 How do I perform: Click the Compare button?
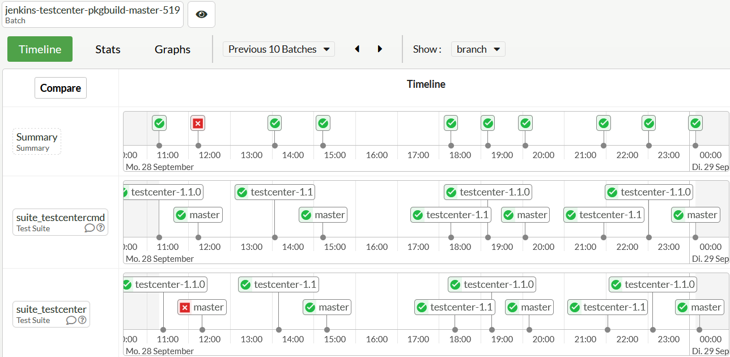tap(61, 88)
